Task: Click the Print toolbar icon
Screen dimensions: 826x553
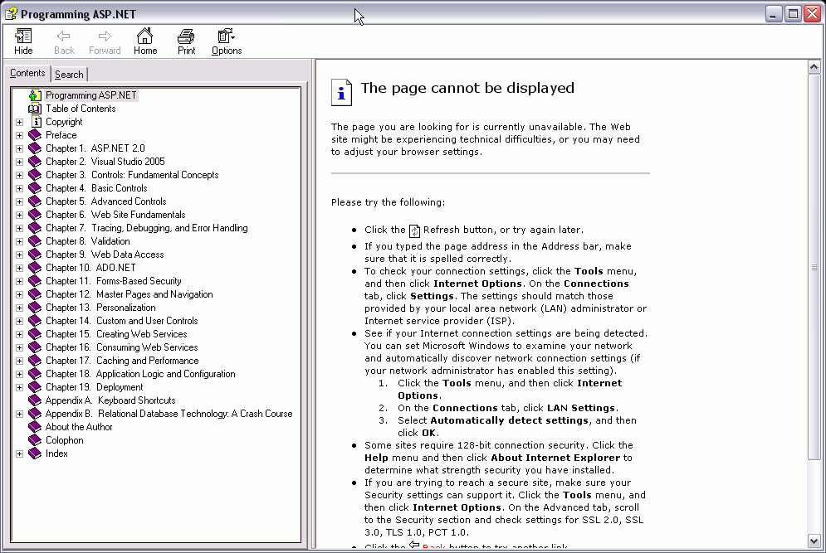Action: pyautogui.click(x=186, y=36)
